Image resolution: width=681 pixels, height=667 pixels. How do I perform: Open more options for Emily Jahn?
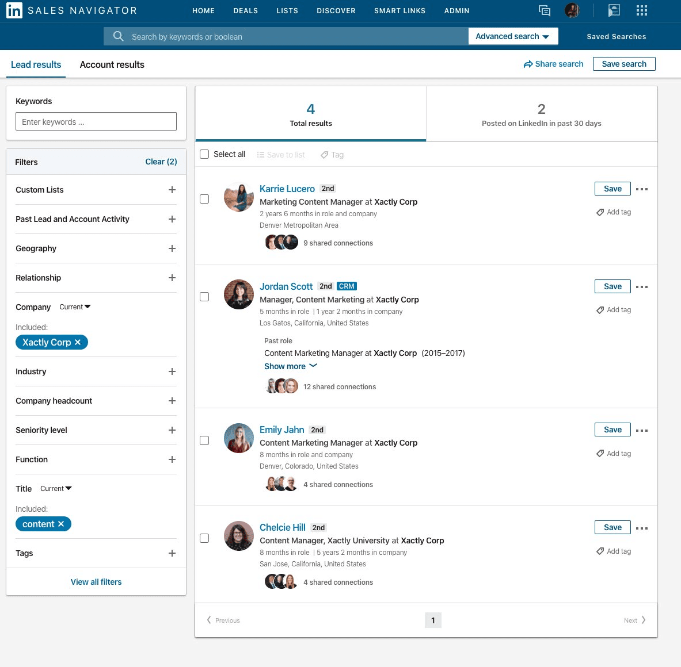coord(641,430)
